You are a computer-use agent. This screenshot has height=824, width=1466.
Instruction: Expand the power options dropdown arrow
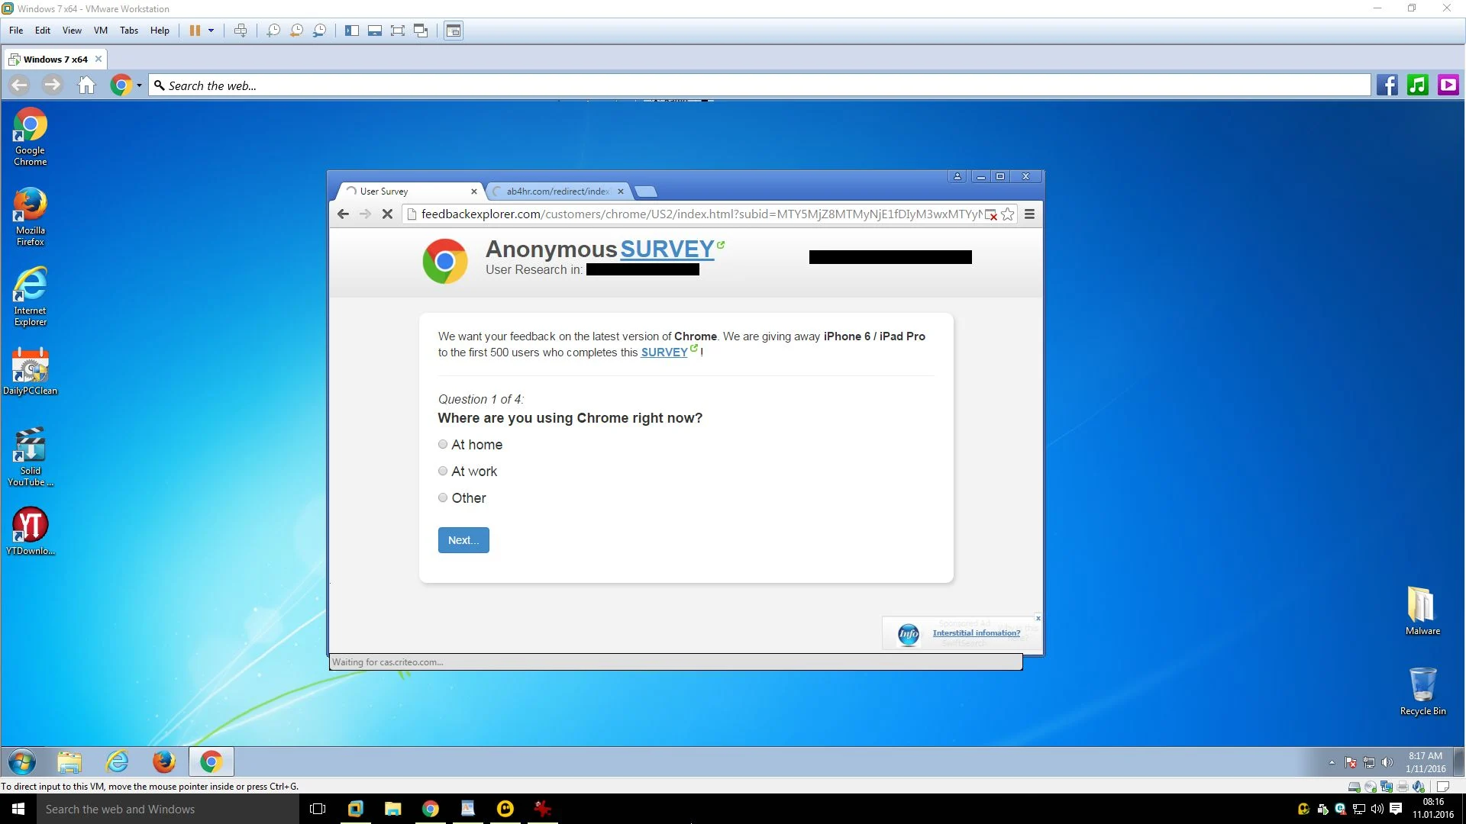(x=211, y=31)
